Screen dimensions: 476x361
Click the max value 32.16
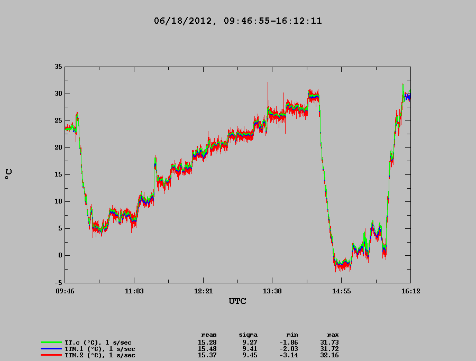329,355
